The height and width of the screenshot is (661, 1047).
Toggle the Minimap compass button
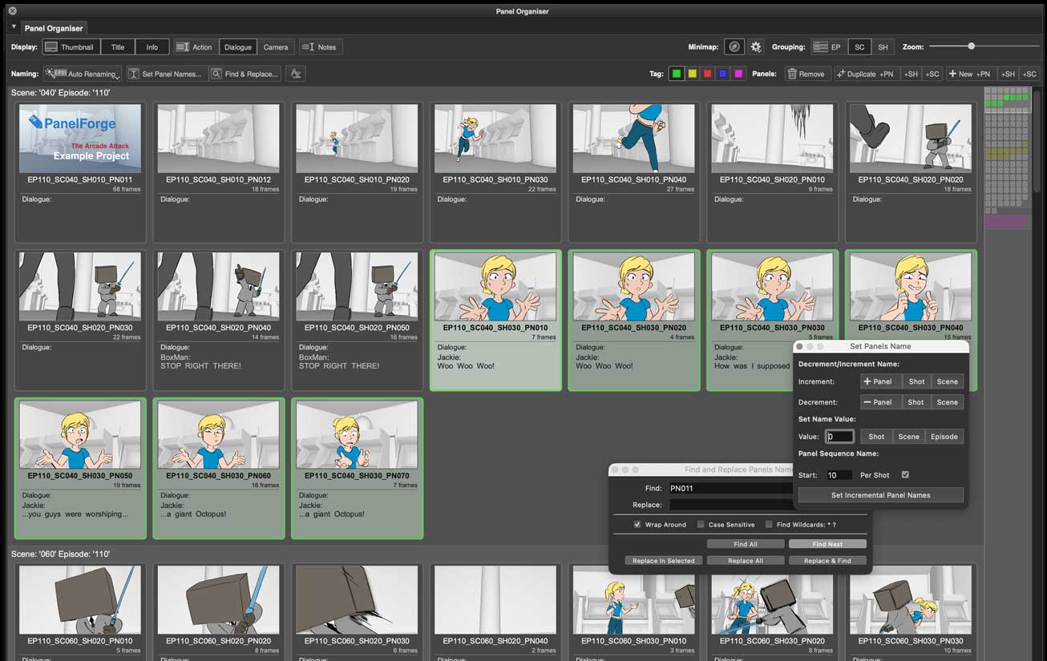click(734, 47)
